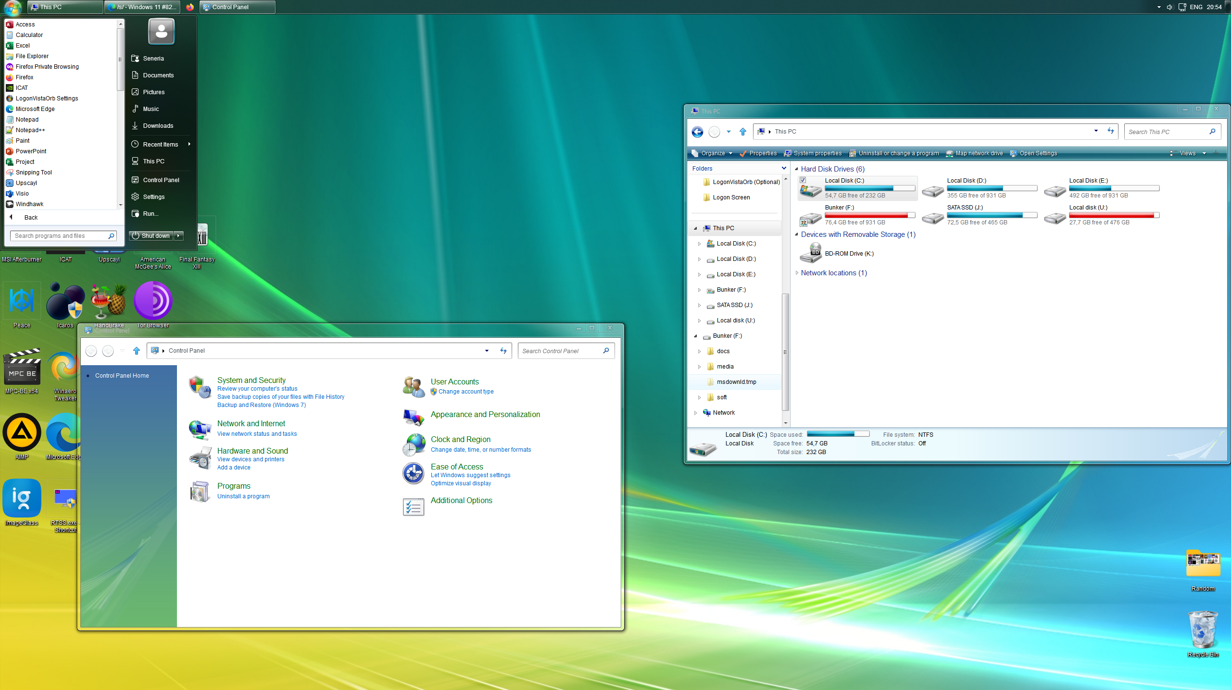Screen dimensions: 1231x690
Task: Open the Tor Browser desktop icon
Action: (x=153, y=301)
